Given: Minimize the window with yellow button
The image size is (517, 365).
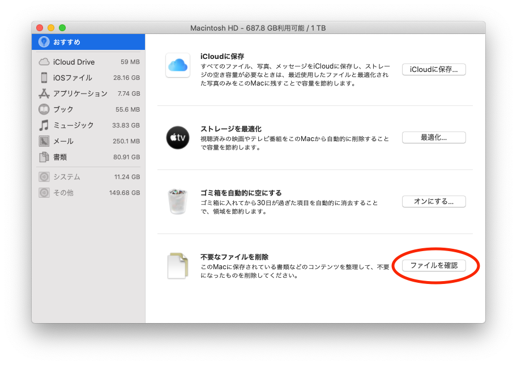Looking at the screenshot, I should coord(51,28).
